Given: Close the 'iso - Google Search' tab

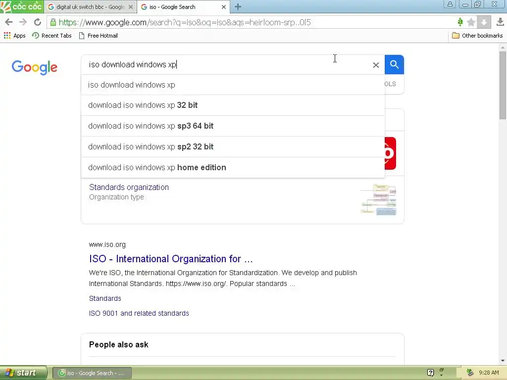Looking at the screenshot, I should tap(224, 7).
